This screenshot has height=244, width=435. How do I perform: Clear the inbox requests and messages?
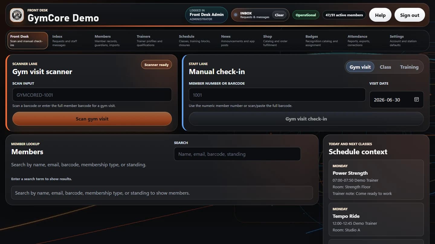[x=279, y=15]
